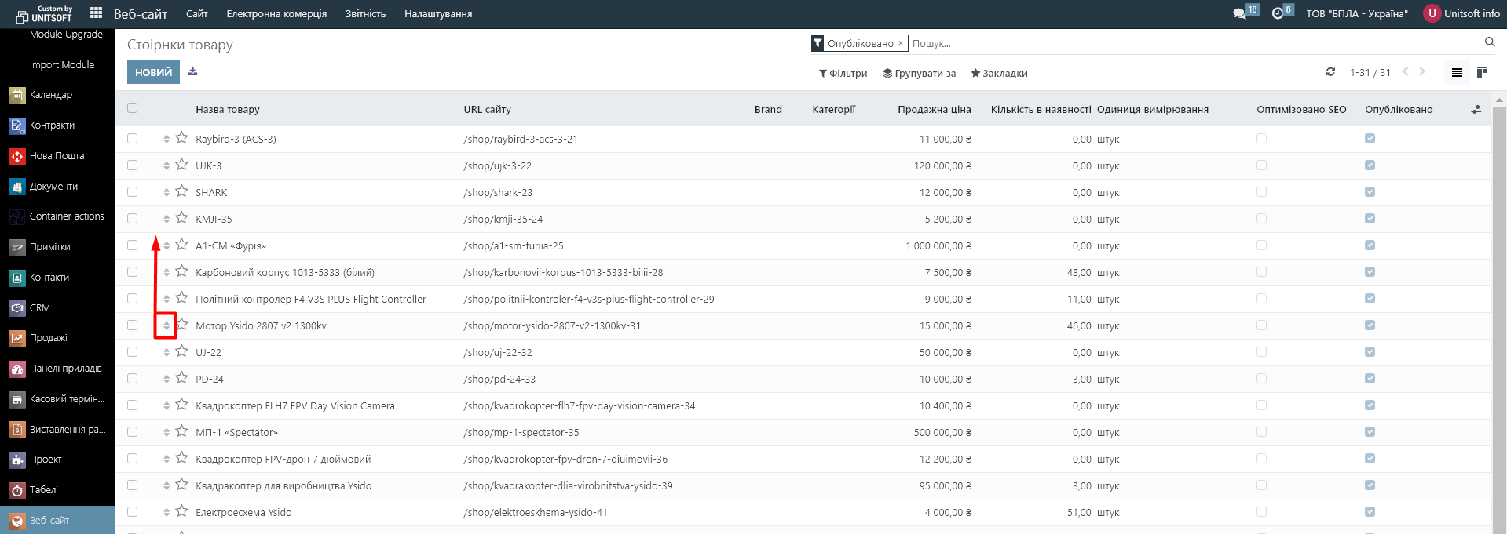
Task: Click the download/export records icon
Action: (192, 72)
